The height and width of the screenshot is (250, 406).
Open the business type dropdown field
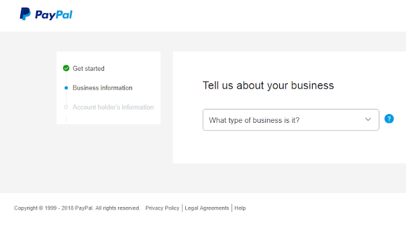pos(291,120)
